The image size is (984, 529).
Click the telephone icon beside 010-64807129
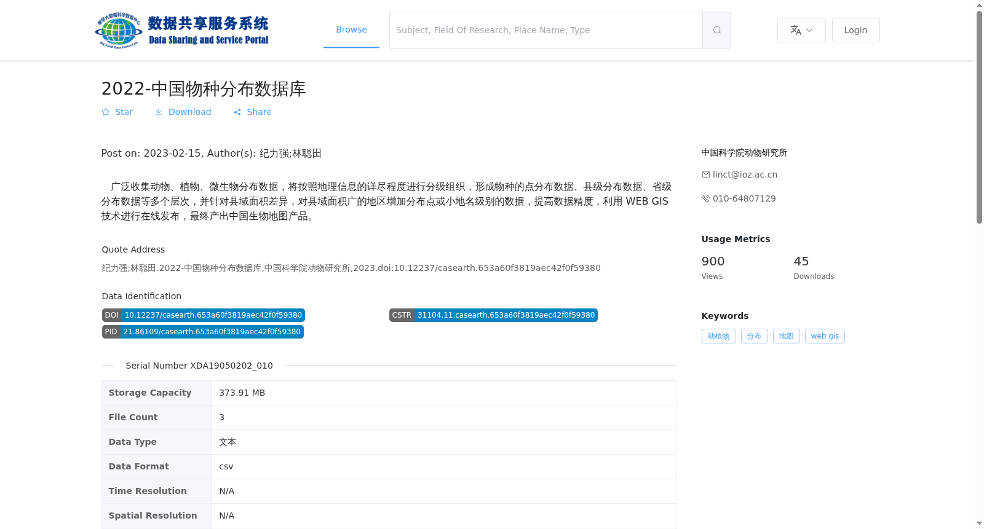tap(706, 198)
